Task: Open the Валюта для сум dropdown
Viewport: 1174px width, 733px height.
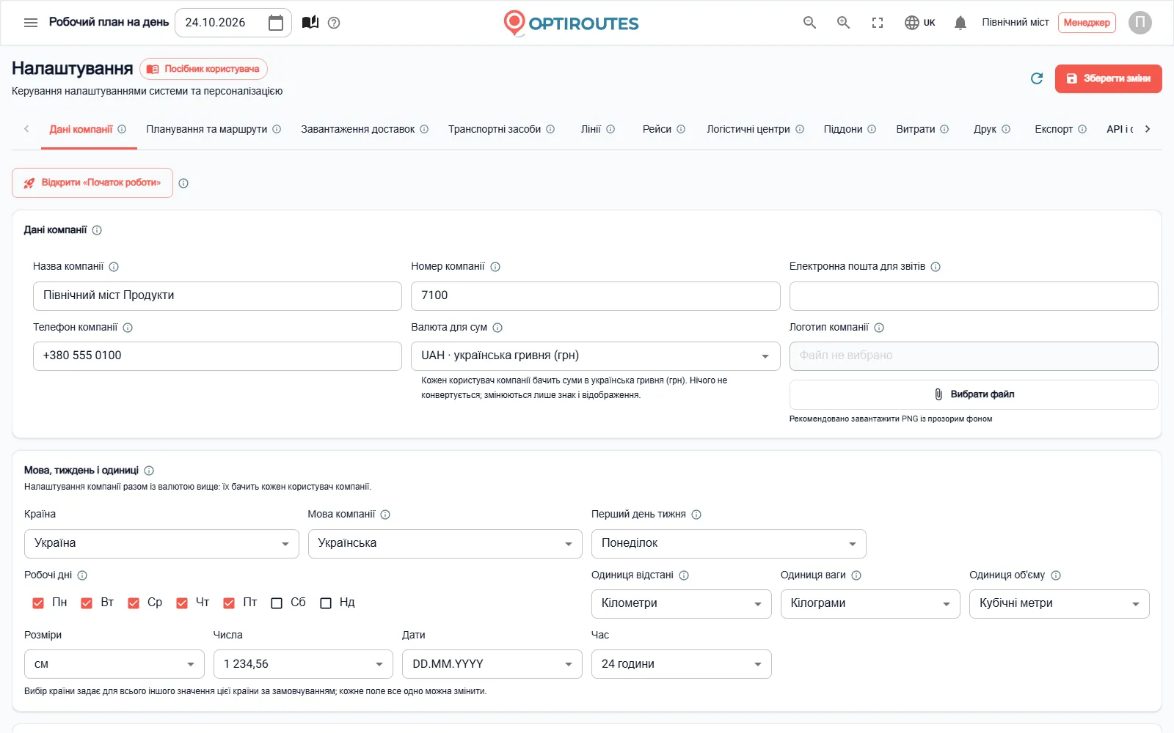Action: click(595, 356)
